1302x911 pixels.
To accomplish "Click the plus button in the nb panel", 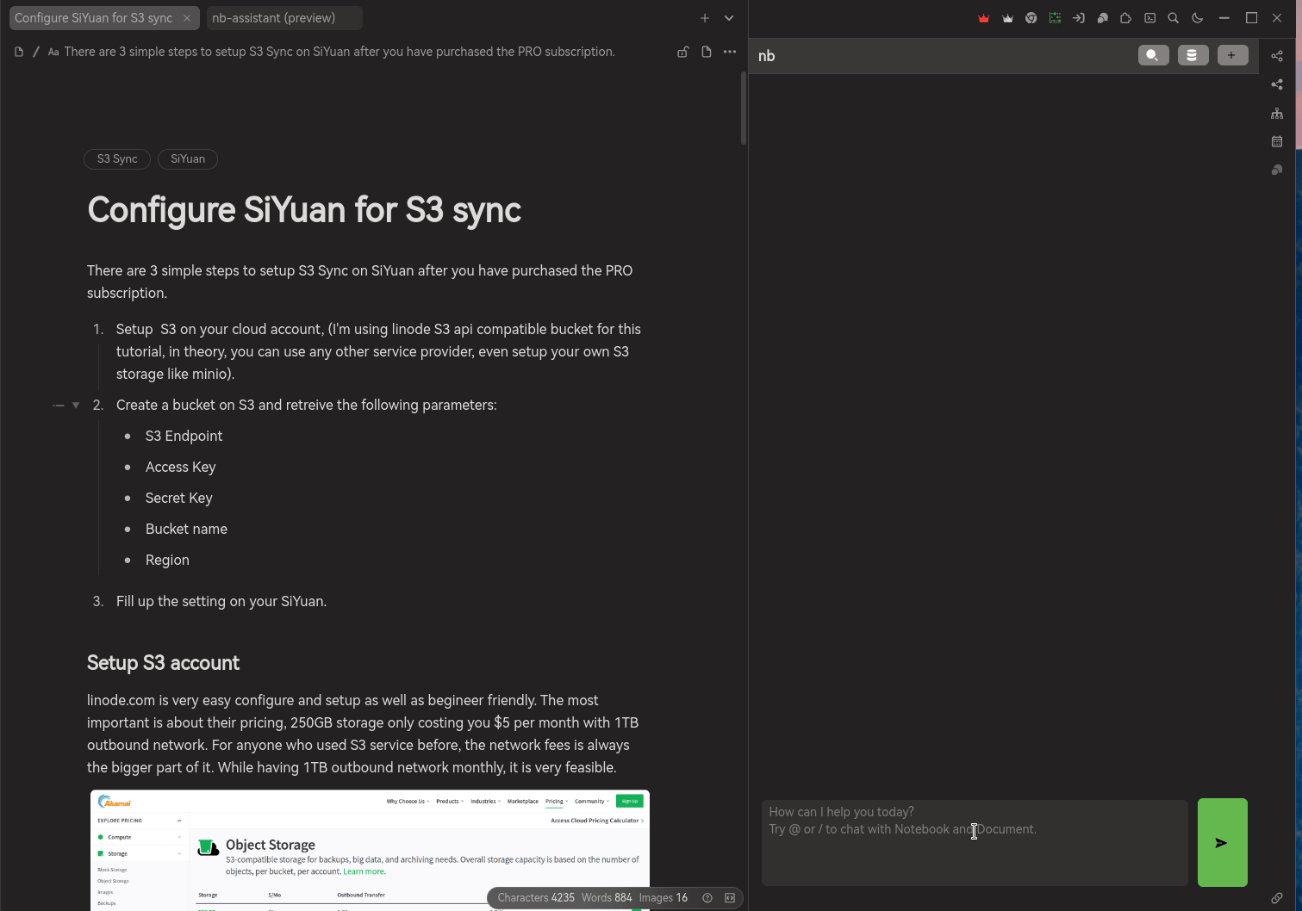I will pyautogui.click(x=1232, y=54).
